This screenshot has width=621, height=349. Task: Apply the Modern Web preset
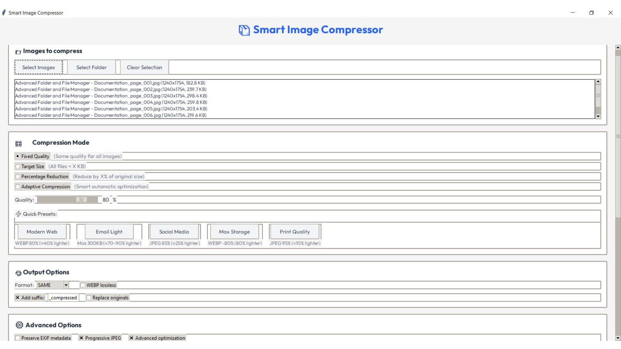(42, 232)
